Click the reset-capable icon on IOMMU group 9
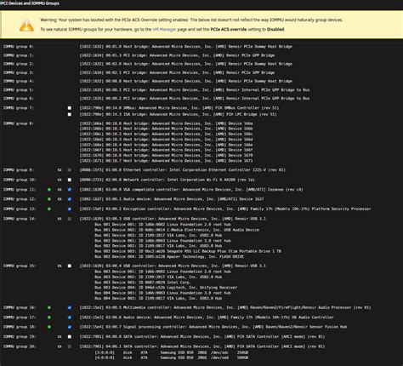Viewport: 403px width, 366px height. pos(60,170)
